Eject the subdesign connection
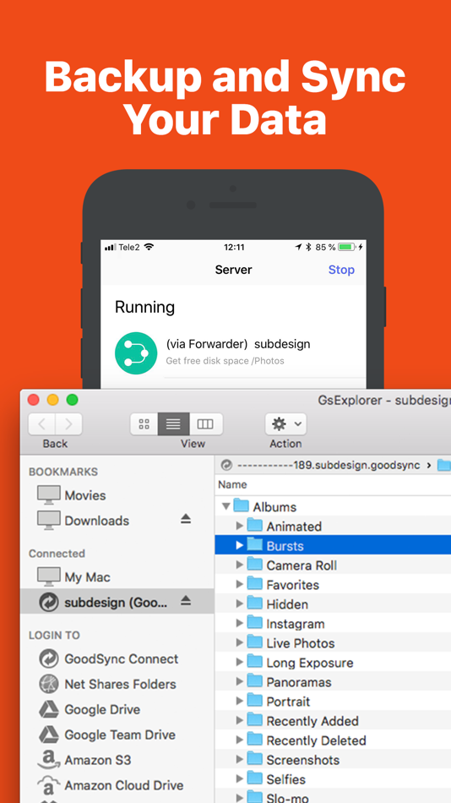This screenshot has width=451, height=803. [186, 601]
